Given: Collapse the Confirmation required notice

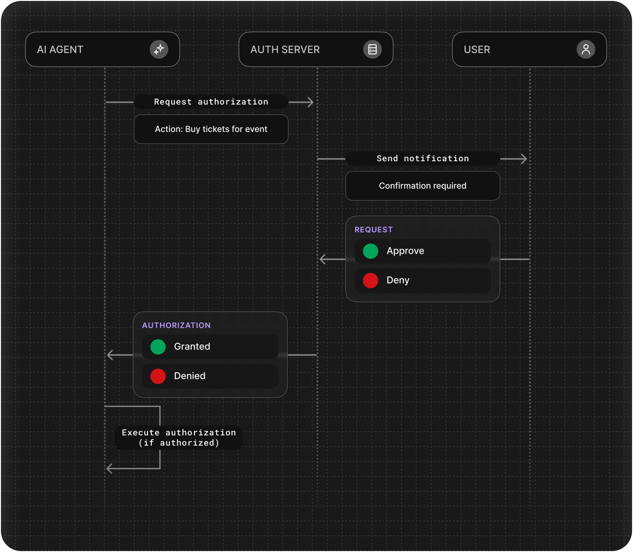Looking at the screenshot, I should click(x=422, y=186).
